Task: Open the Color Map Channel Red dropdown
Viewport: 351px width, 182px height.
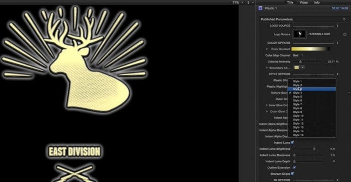Action: coord(298,55)
